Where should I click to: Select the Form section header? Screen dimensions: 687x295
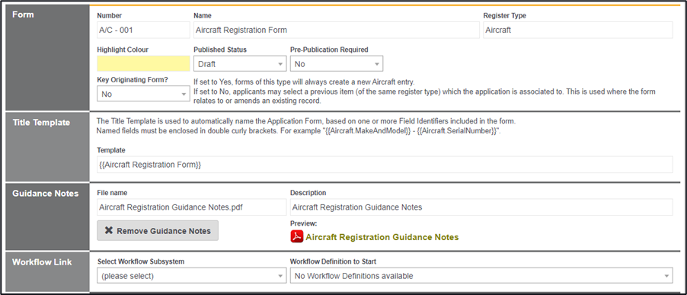click(x=23, y=14)
